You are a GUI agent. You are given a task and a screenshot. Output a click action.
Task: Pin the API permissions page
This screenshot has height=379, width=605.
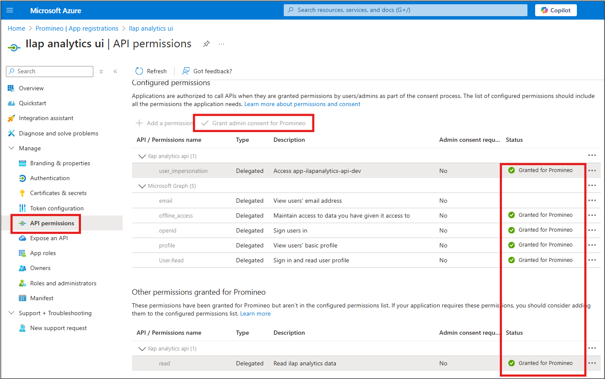(x=206, y=44)
